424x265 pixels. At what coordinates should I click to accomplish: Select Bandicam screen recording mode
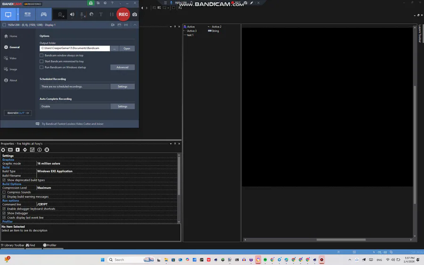pyautogui.click(x=8, y=15)
